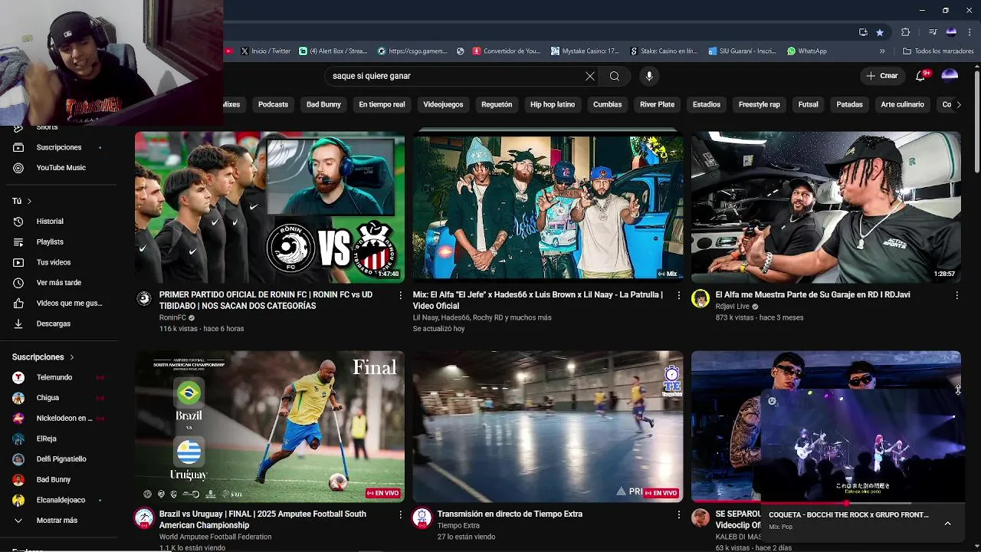The image size is (981, 552).
Task: Open the La Patrulla mix thumbnail
Action: coord(548,207)
